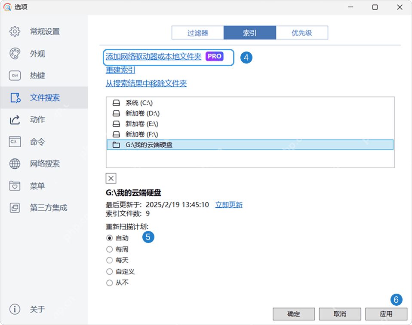The width and height of the screenshot is (412, 325).
Task: Select 从不 rescan schedule
Action: [109, 283]
